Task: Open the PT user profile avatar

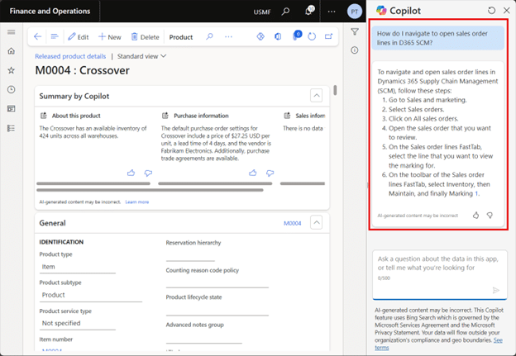Action: pyautogui.click(x=355, y=12)
